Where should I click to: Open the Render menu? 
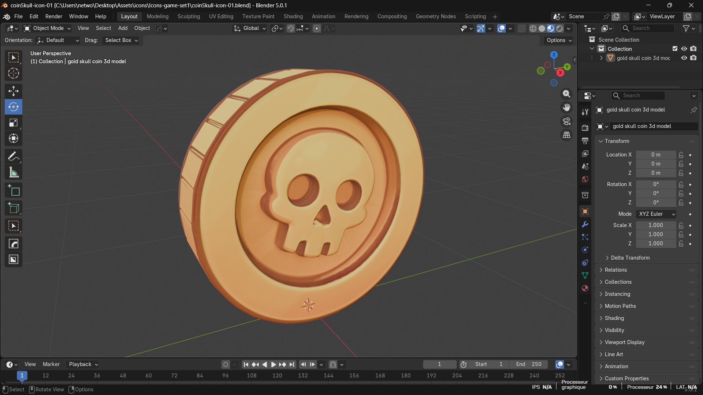[54, 16]
